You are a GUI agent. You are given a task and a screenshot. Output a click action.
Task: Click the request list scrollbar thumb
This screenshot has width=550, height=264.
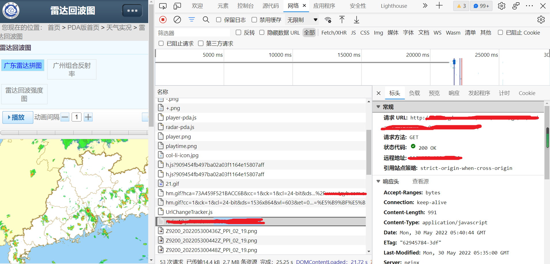pyautogui.click(x=369, y=152)
